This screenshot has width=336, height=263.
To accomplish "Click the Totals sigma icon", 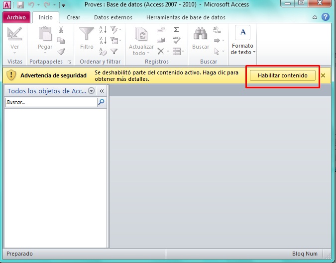I will tap(176, 29).
